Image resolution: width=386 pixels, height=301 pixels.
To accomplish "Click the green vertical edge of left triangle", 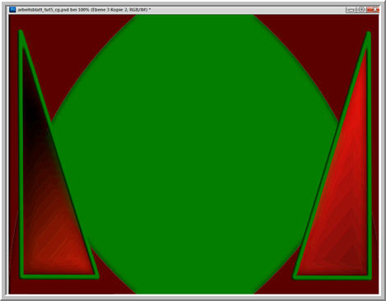I will pos(21,154).
